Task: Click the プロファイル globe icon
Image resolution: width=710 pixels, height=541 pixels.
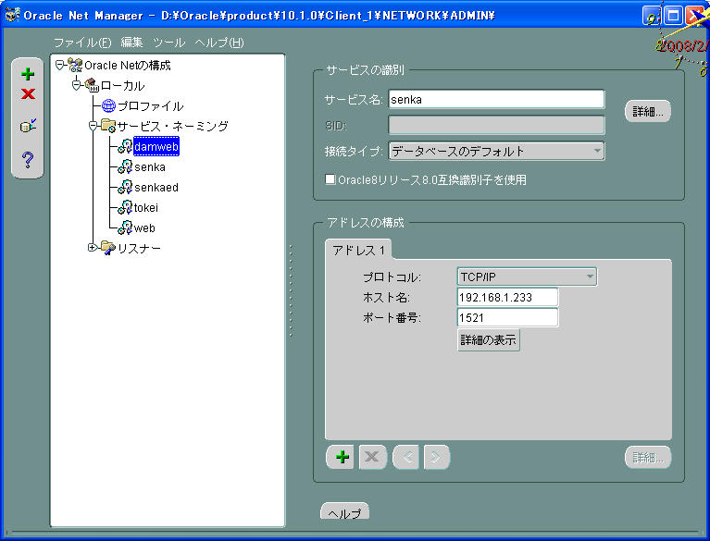Action: tap(108, 105)
